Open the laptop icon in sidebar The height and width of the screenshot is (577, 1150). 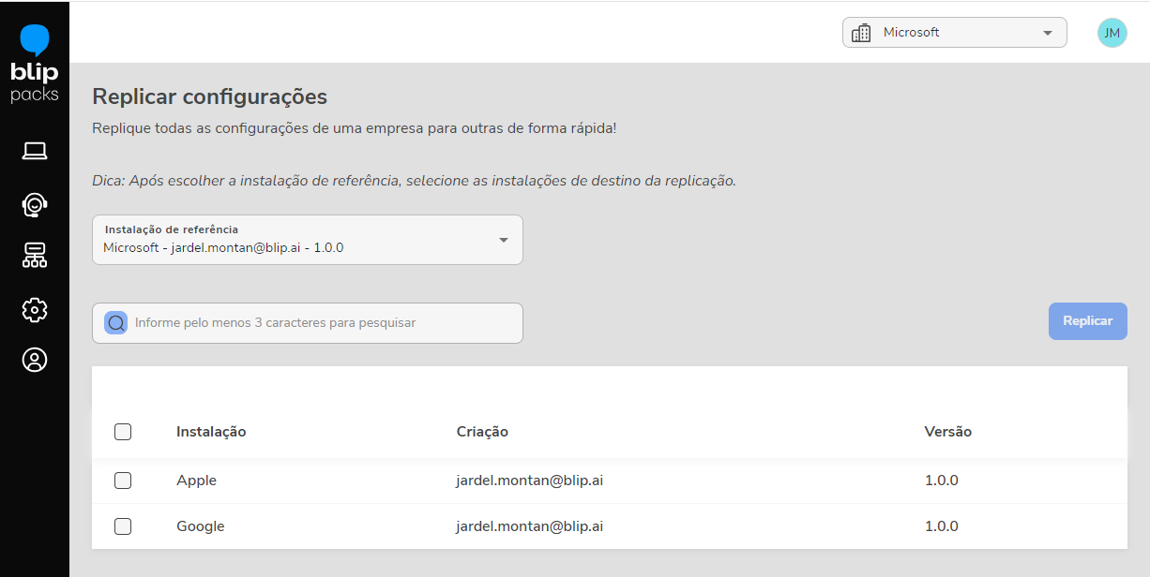tap(35, 151)
